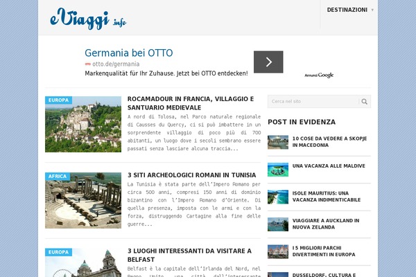Click the Auckland skyline thumbnail
Screen dimensions: 416x277
pyautogui.click(x=278, y=224)
